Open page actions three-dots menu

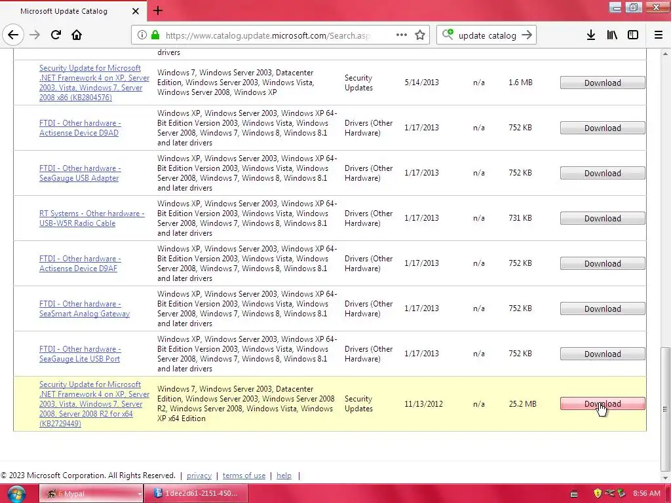402,35
